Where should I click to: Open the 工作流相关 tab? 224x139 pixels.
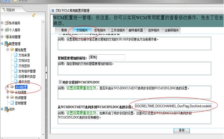tap(118, 30)
